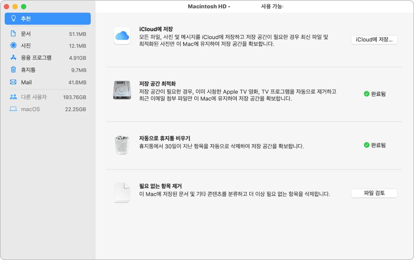Click the 사용 가능 text in title bar

[x=272, y=7]
